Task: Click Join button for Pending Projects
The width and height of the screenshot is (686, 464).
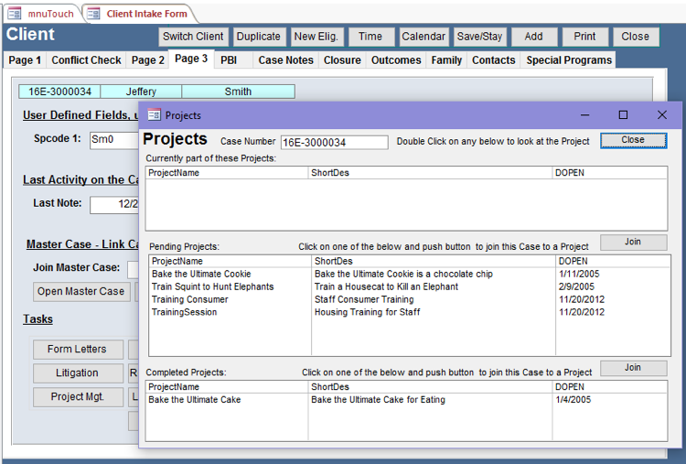Action: click(x=633, y=243)
